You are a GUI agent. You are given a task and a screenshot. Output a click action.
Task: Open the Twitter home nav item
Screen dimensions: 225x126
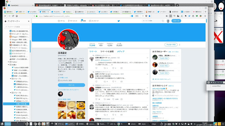click(61, 21)
